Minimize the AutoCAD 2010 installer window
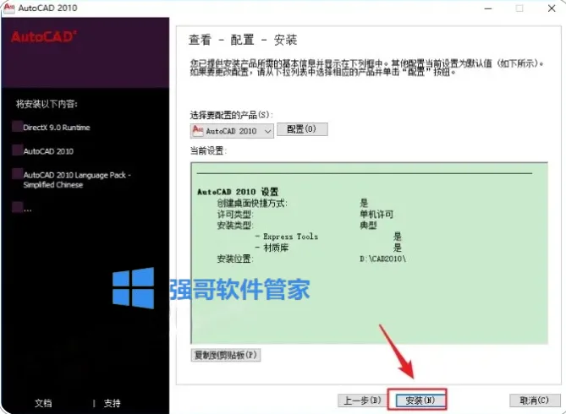Image resolution: width=566 pixels, height=414 pixels. [488, 8]
